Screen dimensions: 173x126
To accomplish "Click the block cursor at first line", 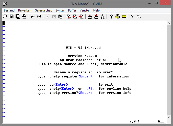I will [4, 23].
